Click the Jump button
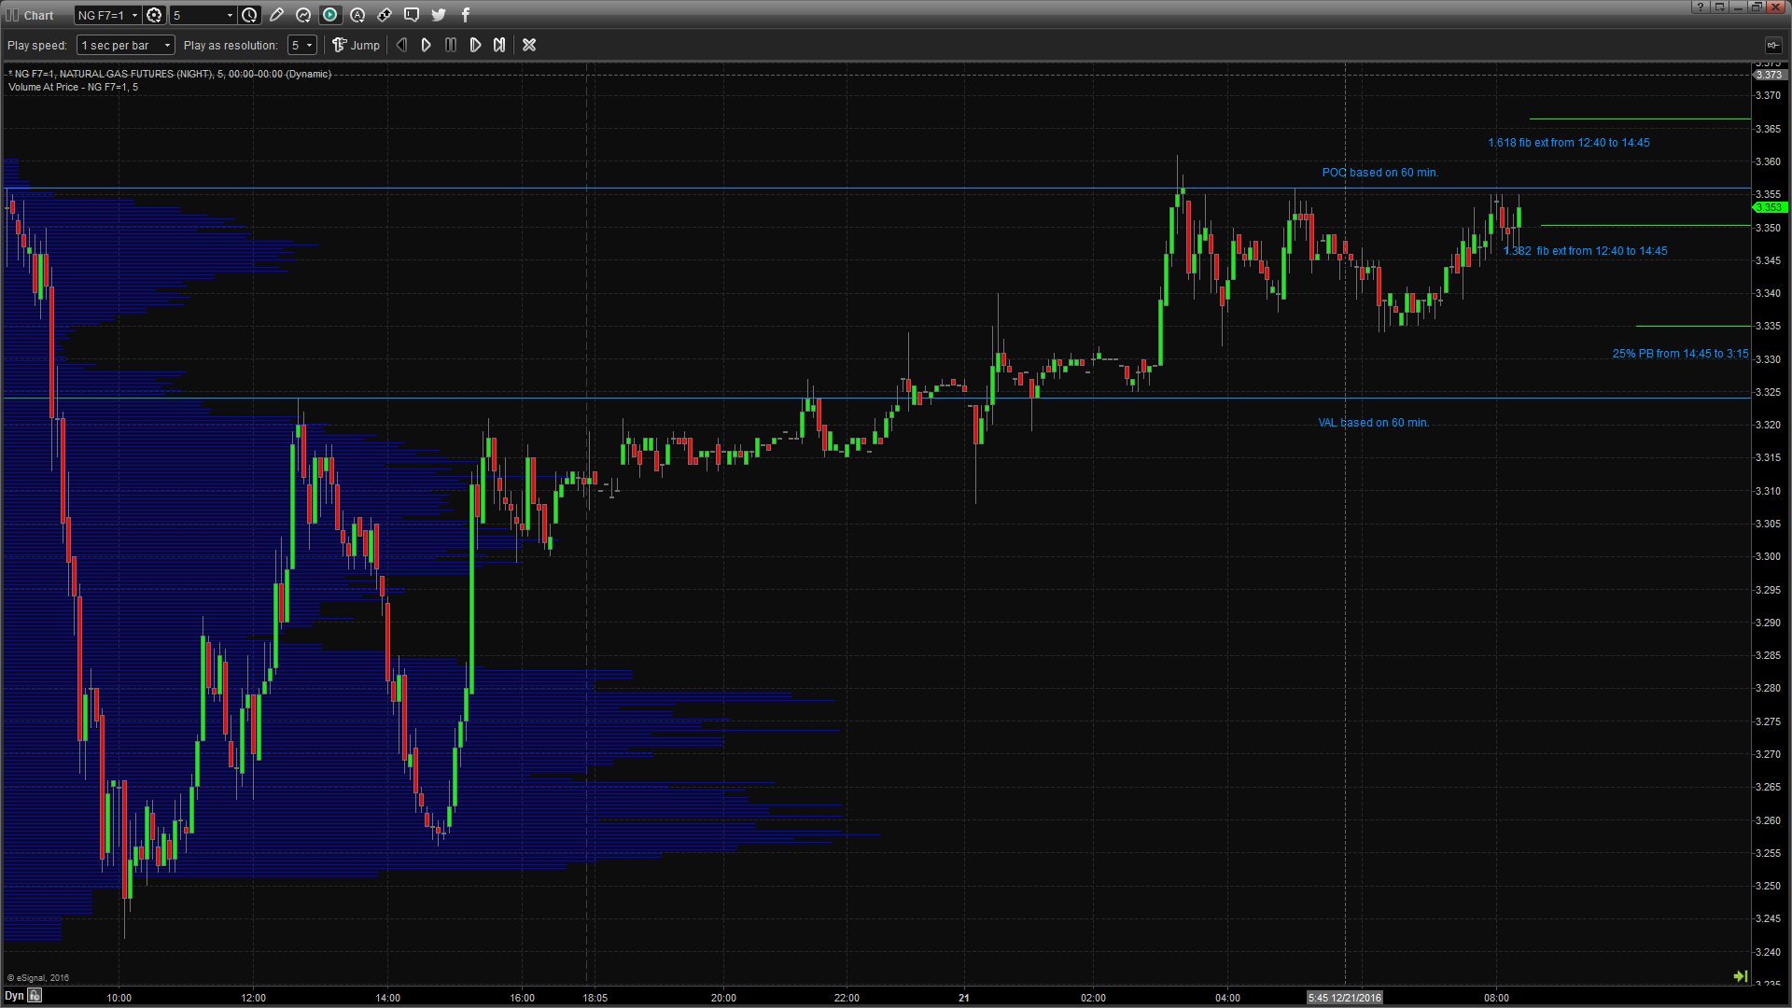 [x=357, y=45]
